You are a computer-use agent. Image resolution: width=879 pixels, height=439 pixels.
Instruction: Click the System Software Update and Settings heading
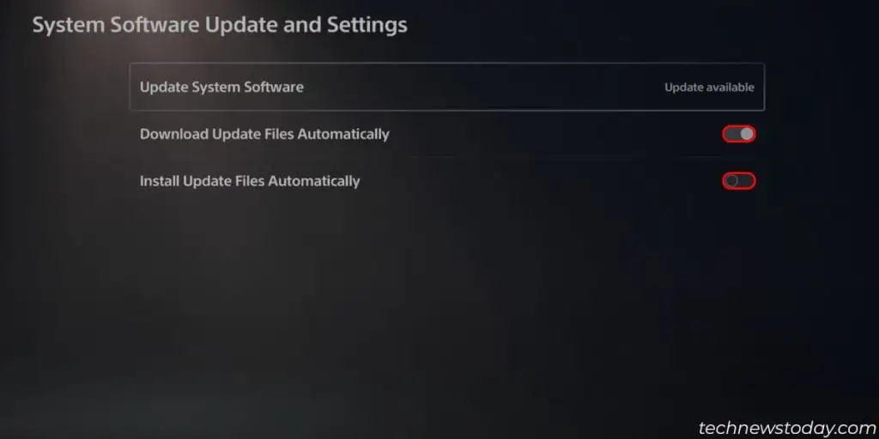(x=220, y=25)
